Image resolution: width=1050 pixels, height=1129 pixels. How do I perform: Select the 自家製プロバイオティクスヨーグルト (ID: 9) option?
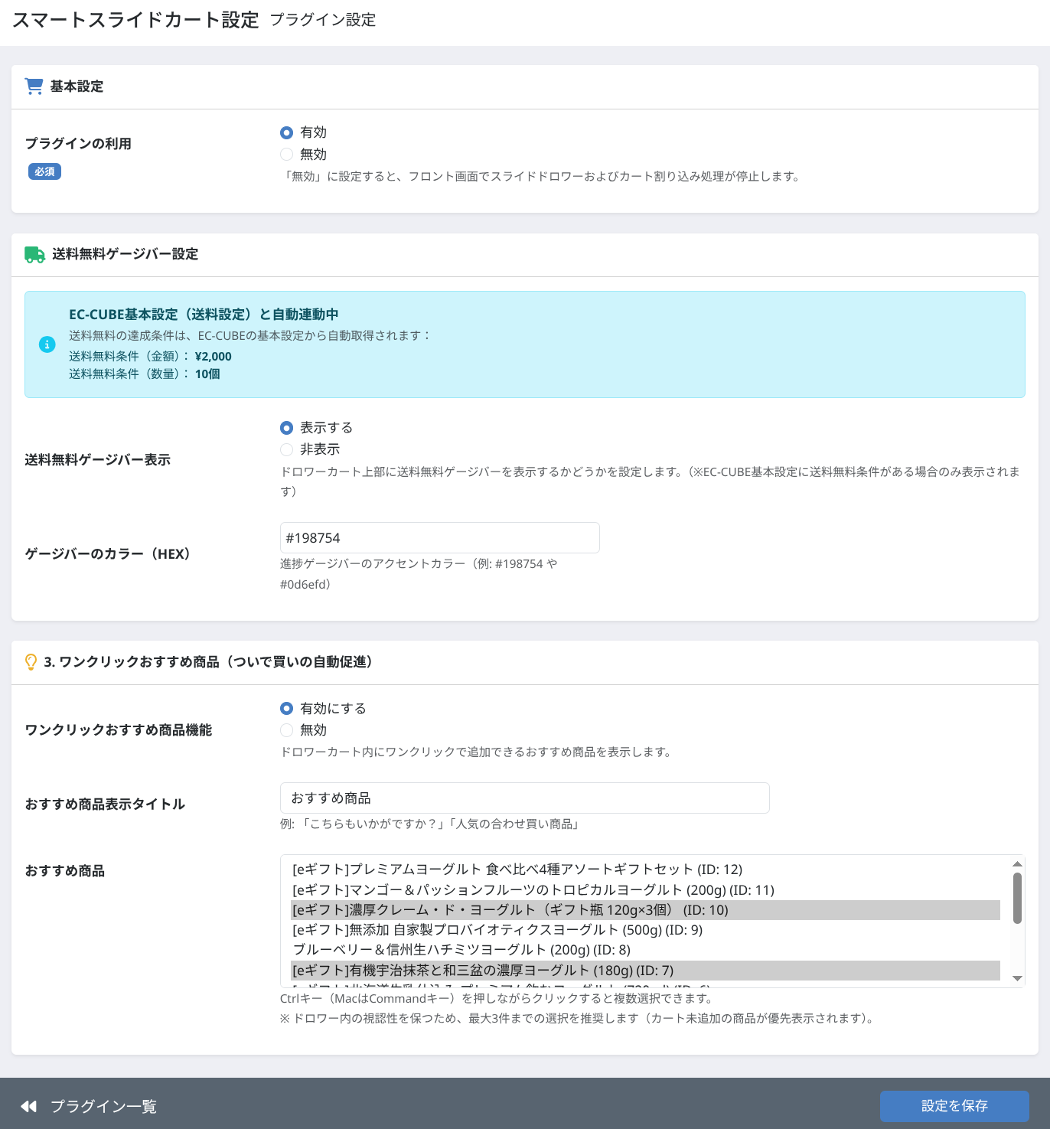646,930
